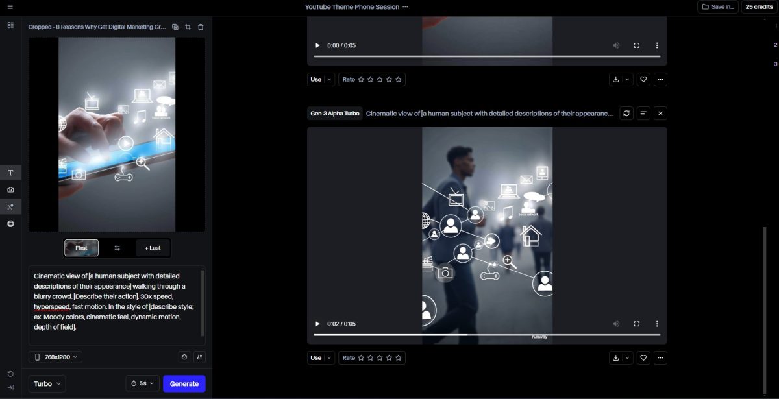Collapse the left panel with arrow icon
Image resolution: width=779 pixels, height=399 pixels.
click(10, 387)
